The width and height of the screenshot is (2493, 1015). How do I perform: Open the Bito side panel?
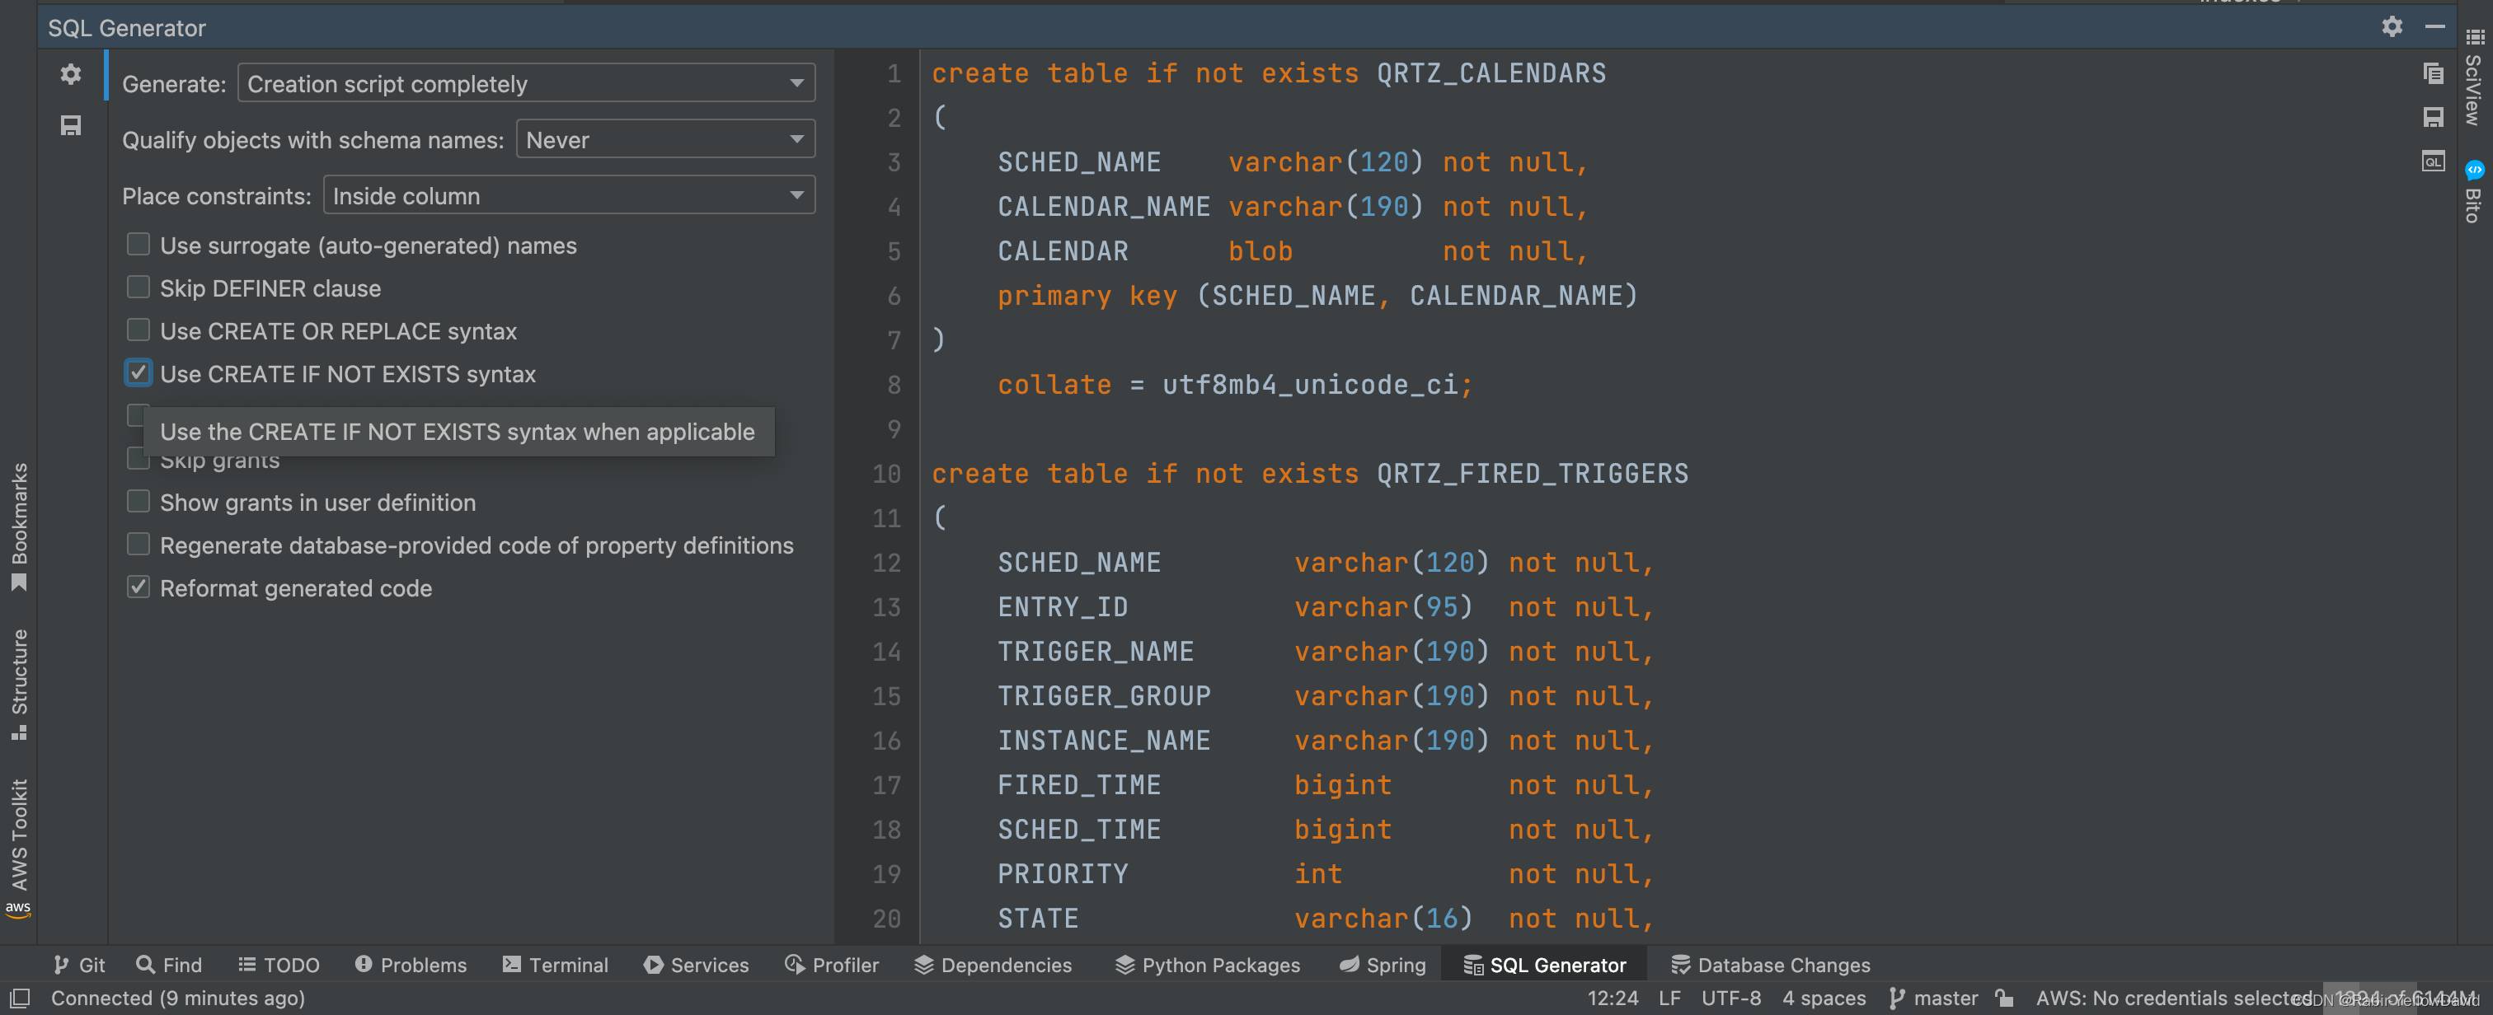2472,193
